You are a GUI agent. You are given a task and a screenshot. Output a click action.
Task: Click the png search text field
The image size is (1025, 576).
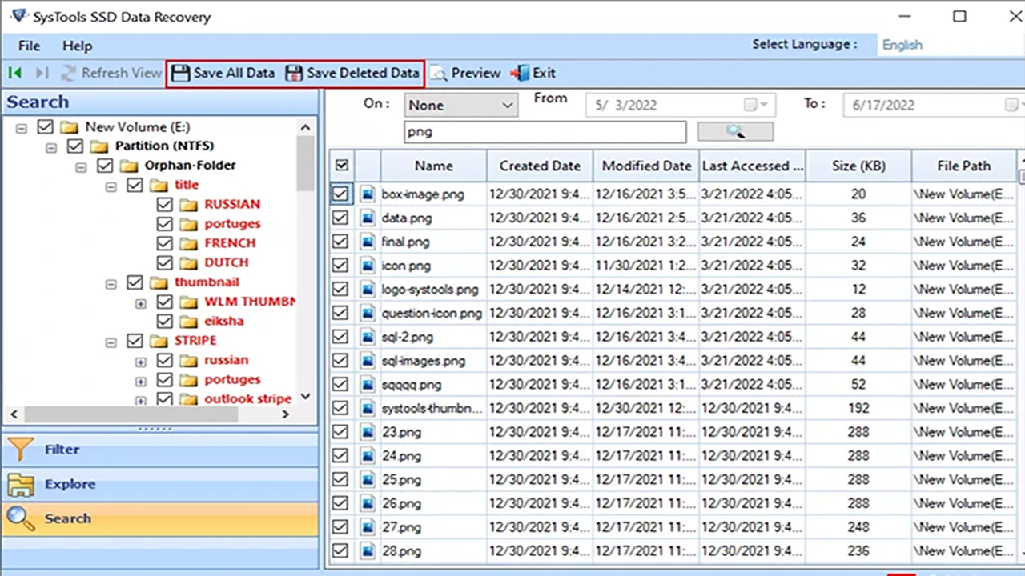545,132
